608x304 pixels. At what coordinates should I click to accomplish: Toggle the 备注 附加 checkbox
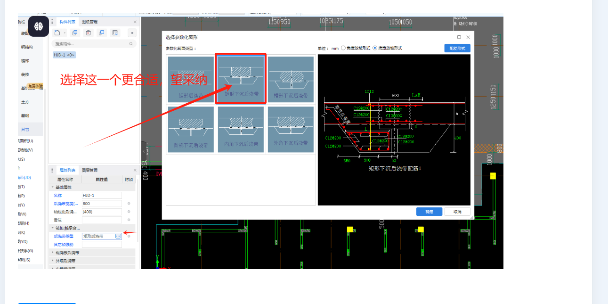pos(129,220)
